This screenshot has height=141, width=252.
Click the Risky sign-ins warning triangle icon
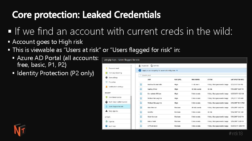point(106,111)
